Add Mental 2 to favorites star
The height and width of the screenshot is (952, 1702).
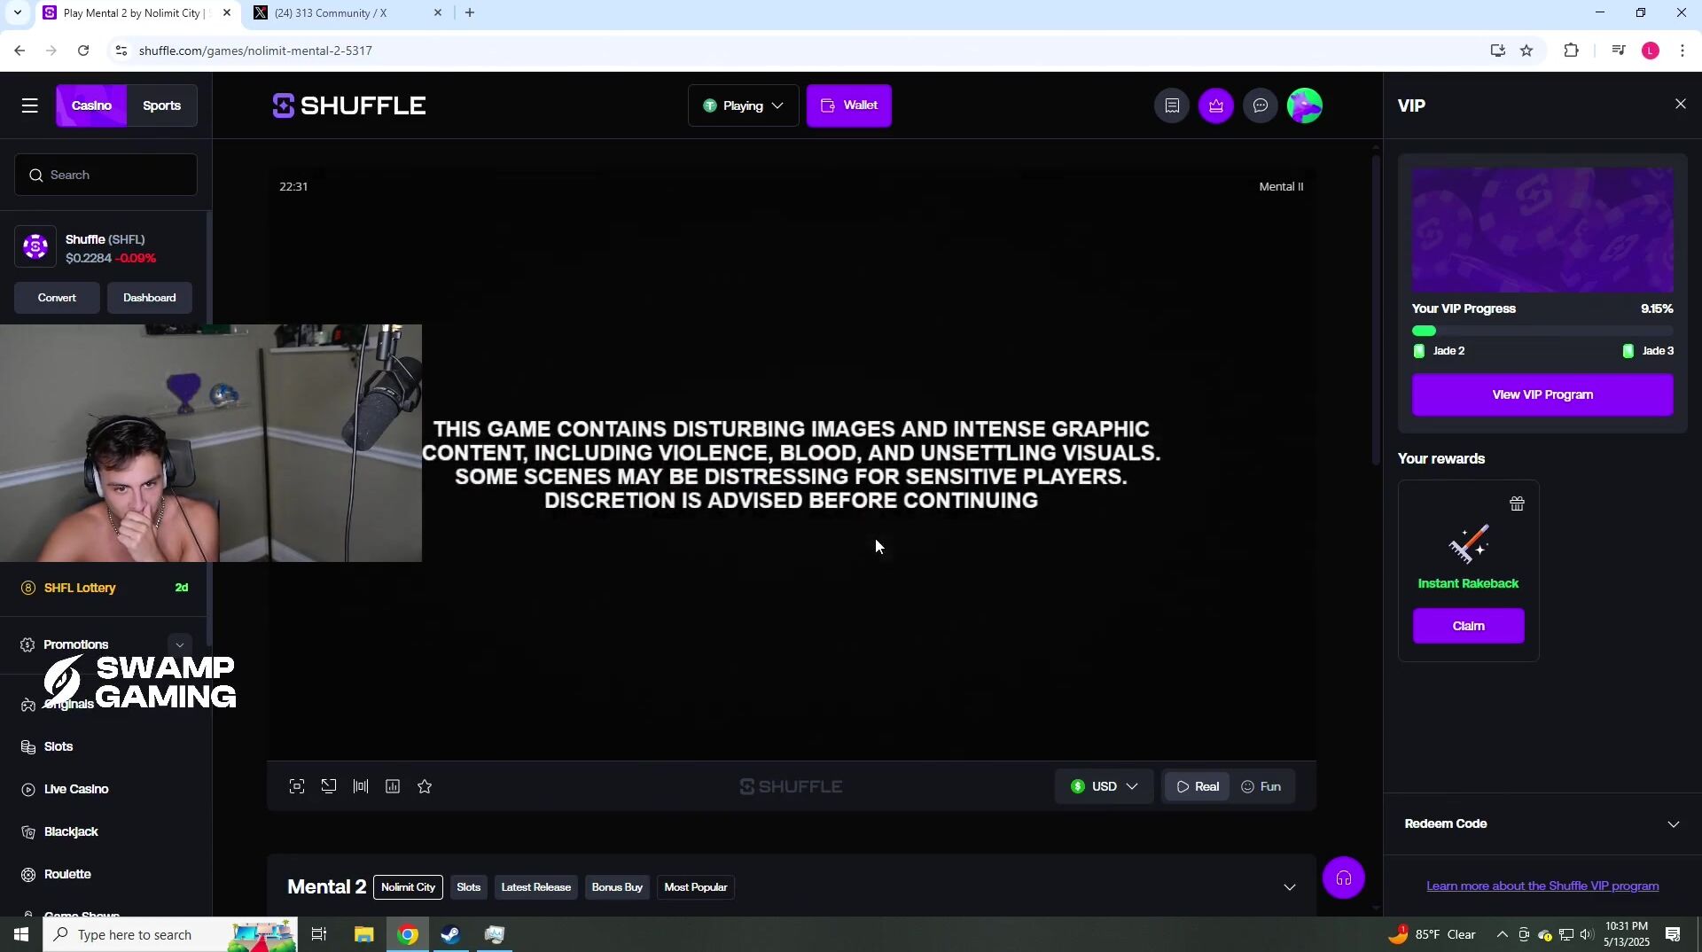click(425, 787)
